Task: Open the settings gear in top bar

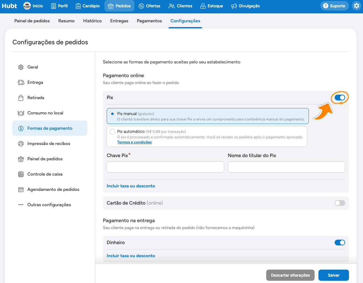Action: click(x=357, y=6)
